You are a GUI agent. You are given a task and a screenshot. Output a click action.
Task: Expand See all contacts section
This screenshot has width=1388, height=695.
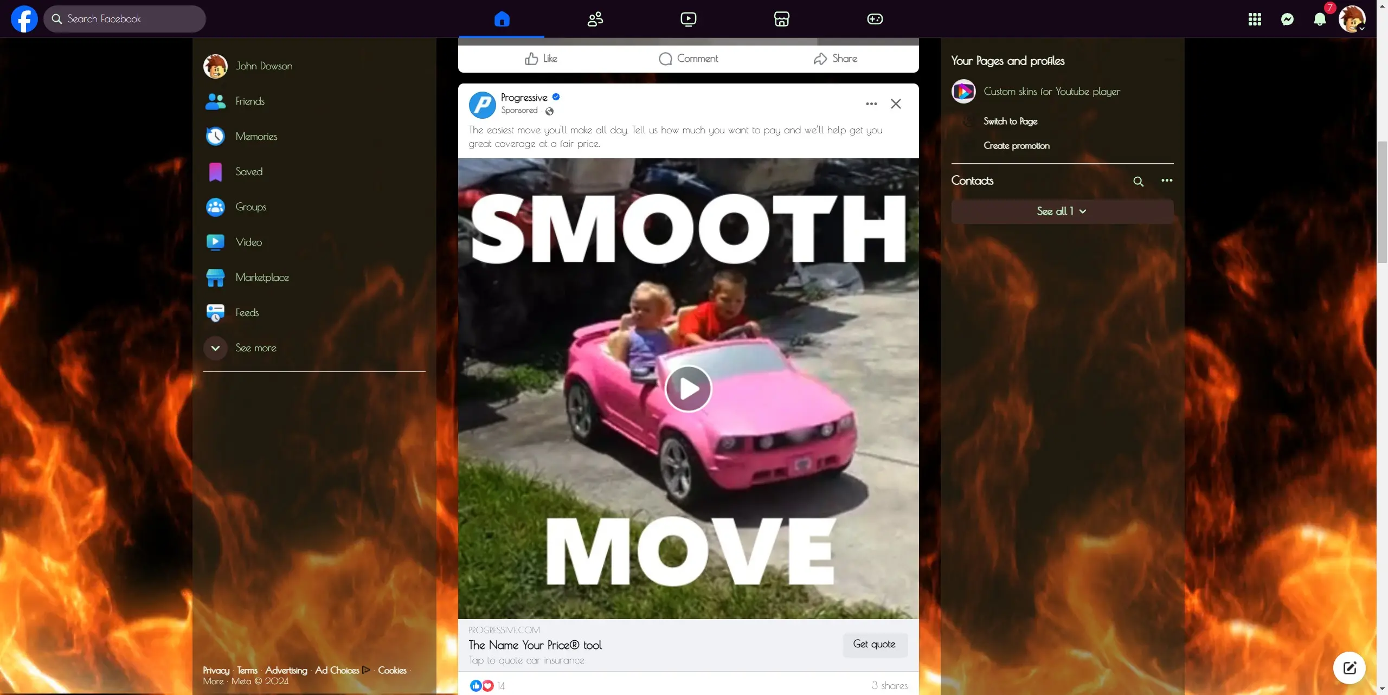click(1062, 211)
